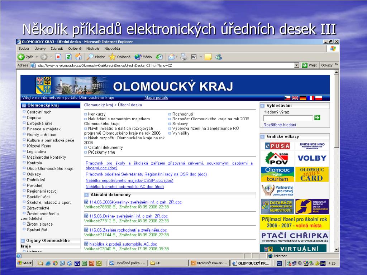Open the Soubor menu
367x275 pixels.
point(24,49)
